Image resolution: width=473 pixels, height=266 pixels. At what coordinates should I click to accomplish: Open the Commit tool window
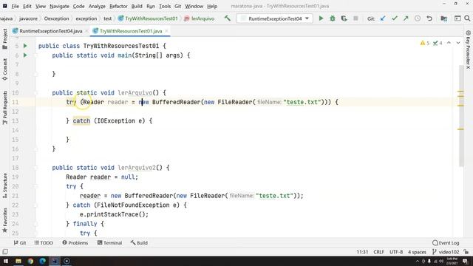[5, 69]
